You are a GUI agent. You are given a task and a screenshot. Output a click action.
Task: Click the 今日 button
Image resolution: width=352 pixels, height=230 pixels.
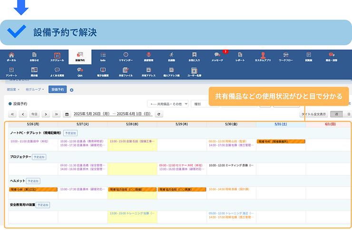(x=34, y=114)
